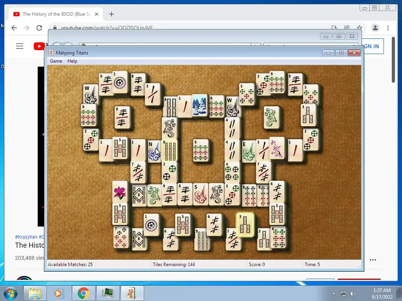Screen dimensions: 402x301
Task: Select the 6 dots tile at bottom right
Action: [x=278, y=237]
